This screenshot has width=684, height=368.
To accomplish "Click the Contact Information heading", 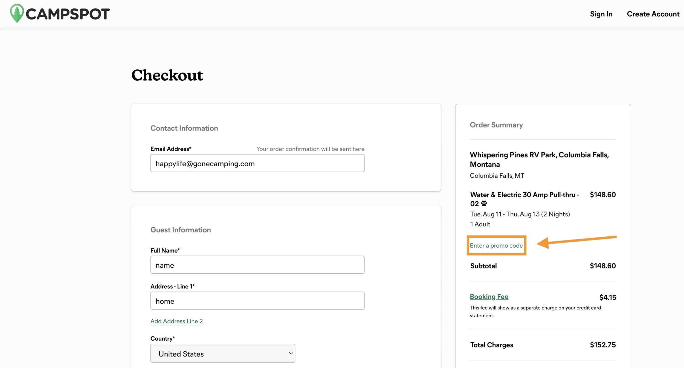I will pyautogui.click(x=184, y=128).
